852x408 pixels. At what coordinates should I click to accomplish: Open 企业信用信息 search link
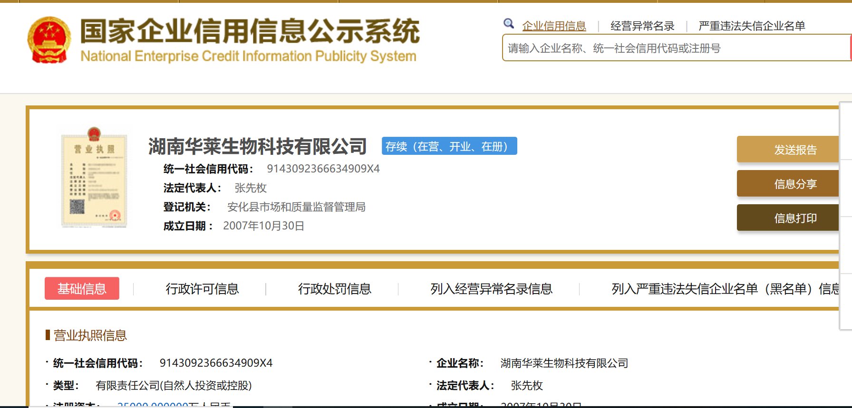(554, 26)
